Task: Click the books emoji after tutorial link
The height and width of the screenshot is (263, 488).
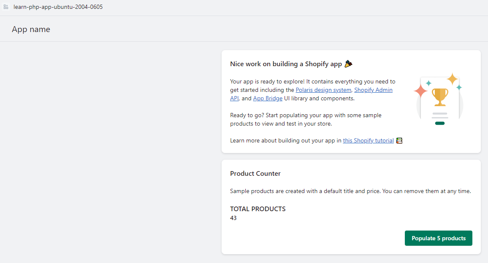Action: click(399, 141)
